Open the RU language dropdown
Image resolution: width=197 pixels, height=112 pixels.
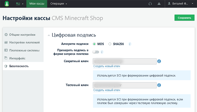pos(20,4)
